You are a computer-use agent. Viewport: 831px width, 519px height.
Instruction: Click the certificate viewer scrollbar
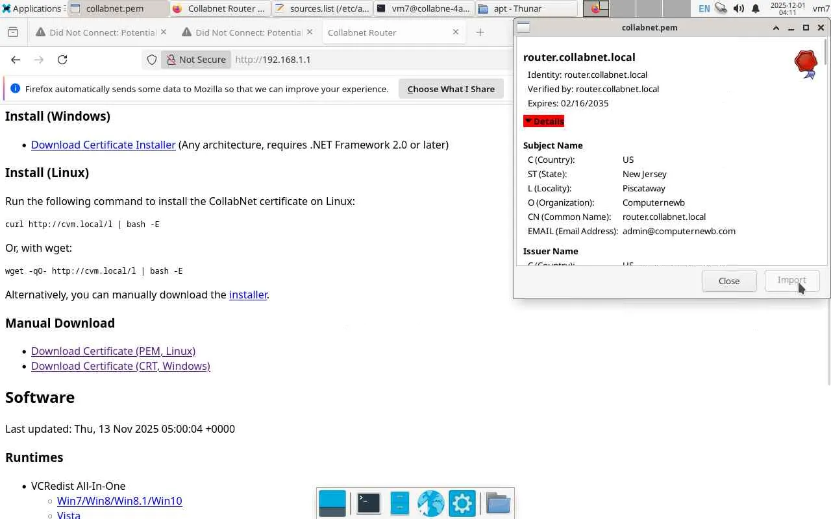point(825,52)
